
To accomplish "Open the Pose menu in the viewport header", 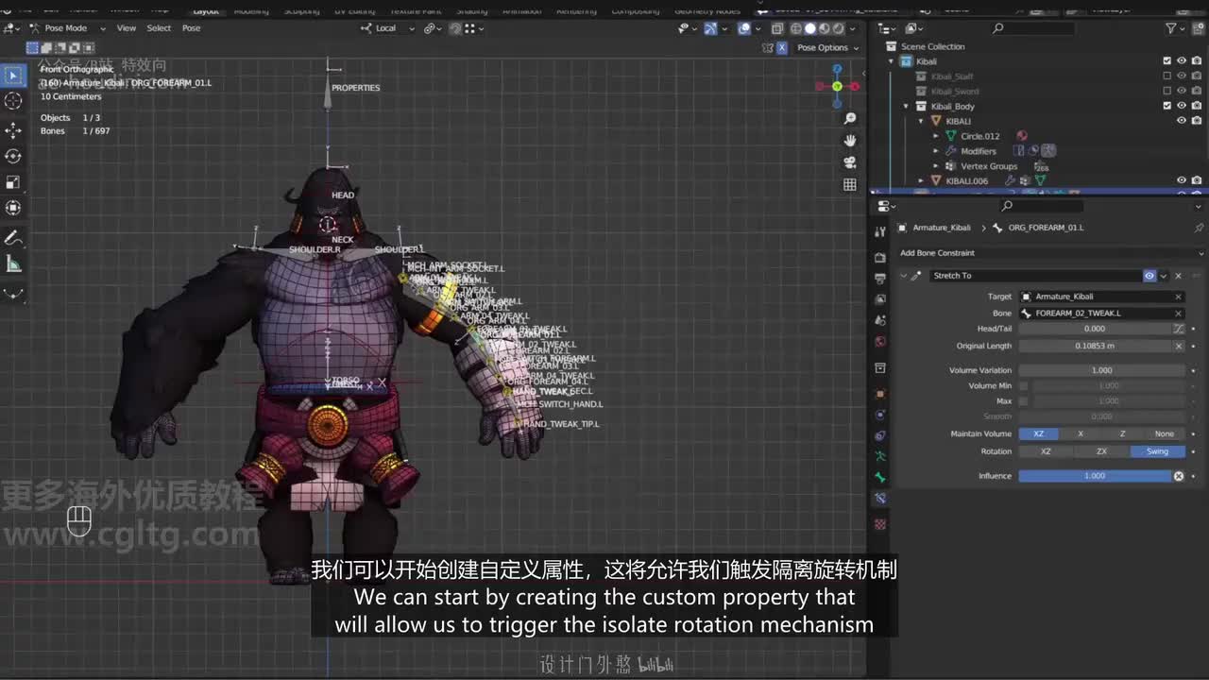I will [x=191, y=28].
